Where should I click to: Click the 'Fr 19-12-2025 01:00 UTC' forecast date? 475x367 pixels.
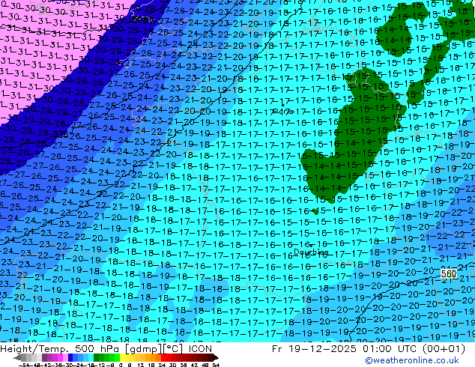coord(344,349)
